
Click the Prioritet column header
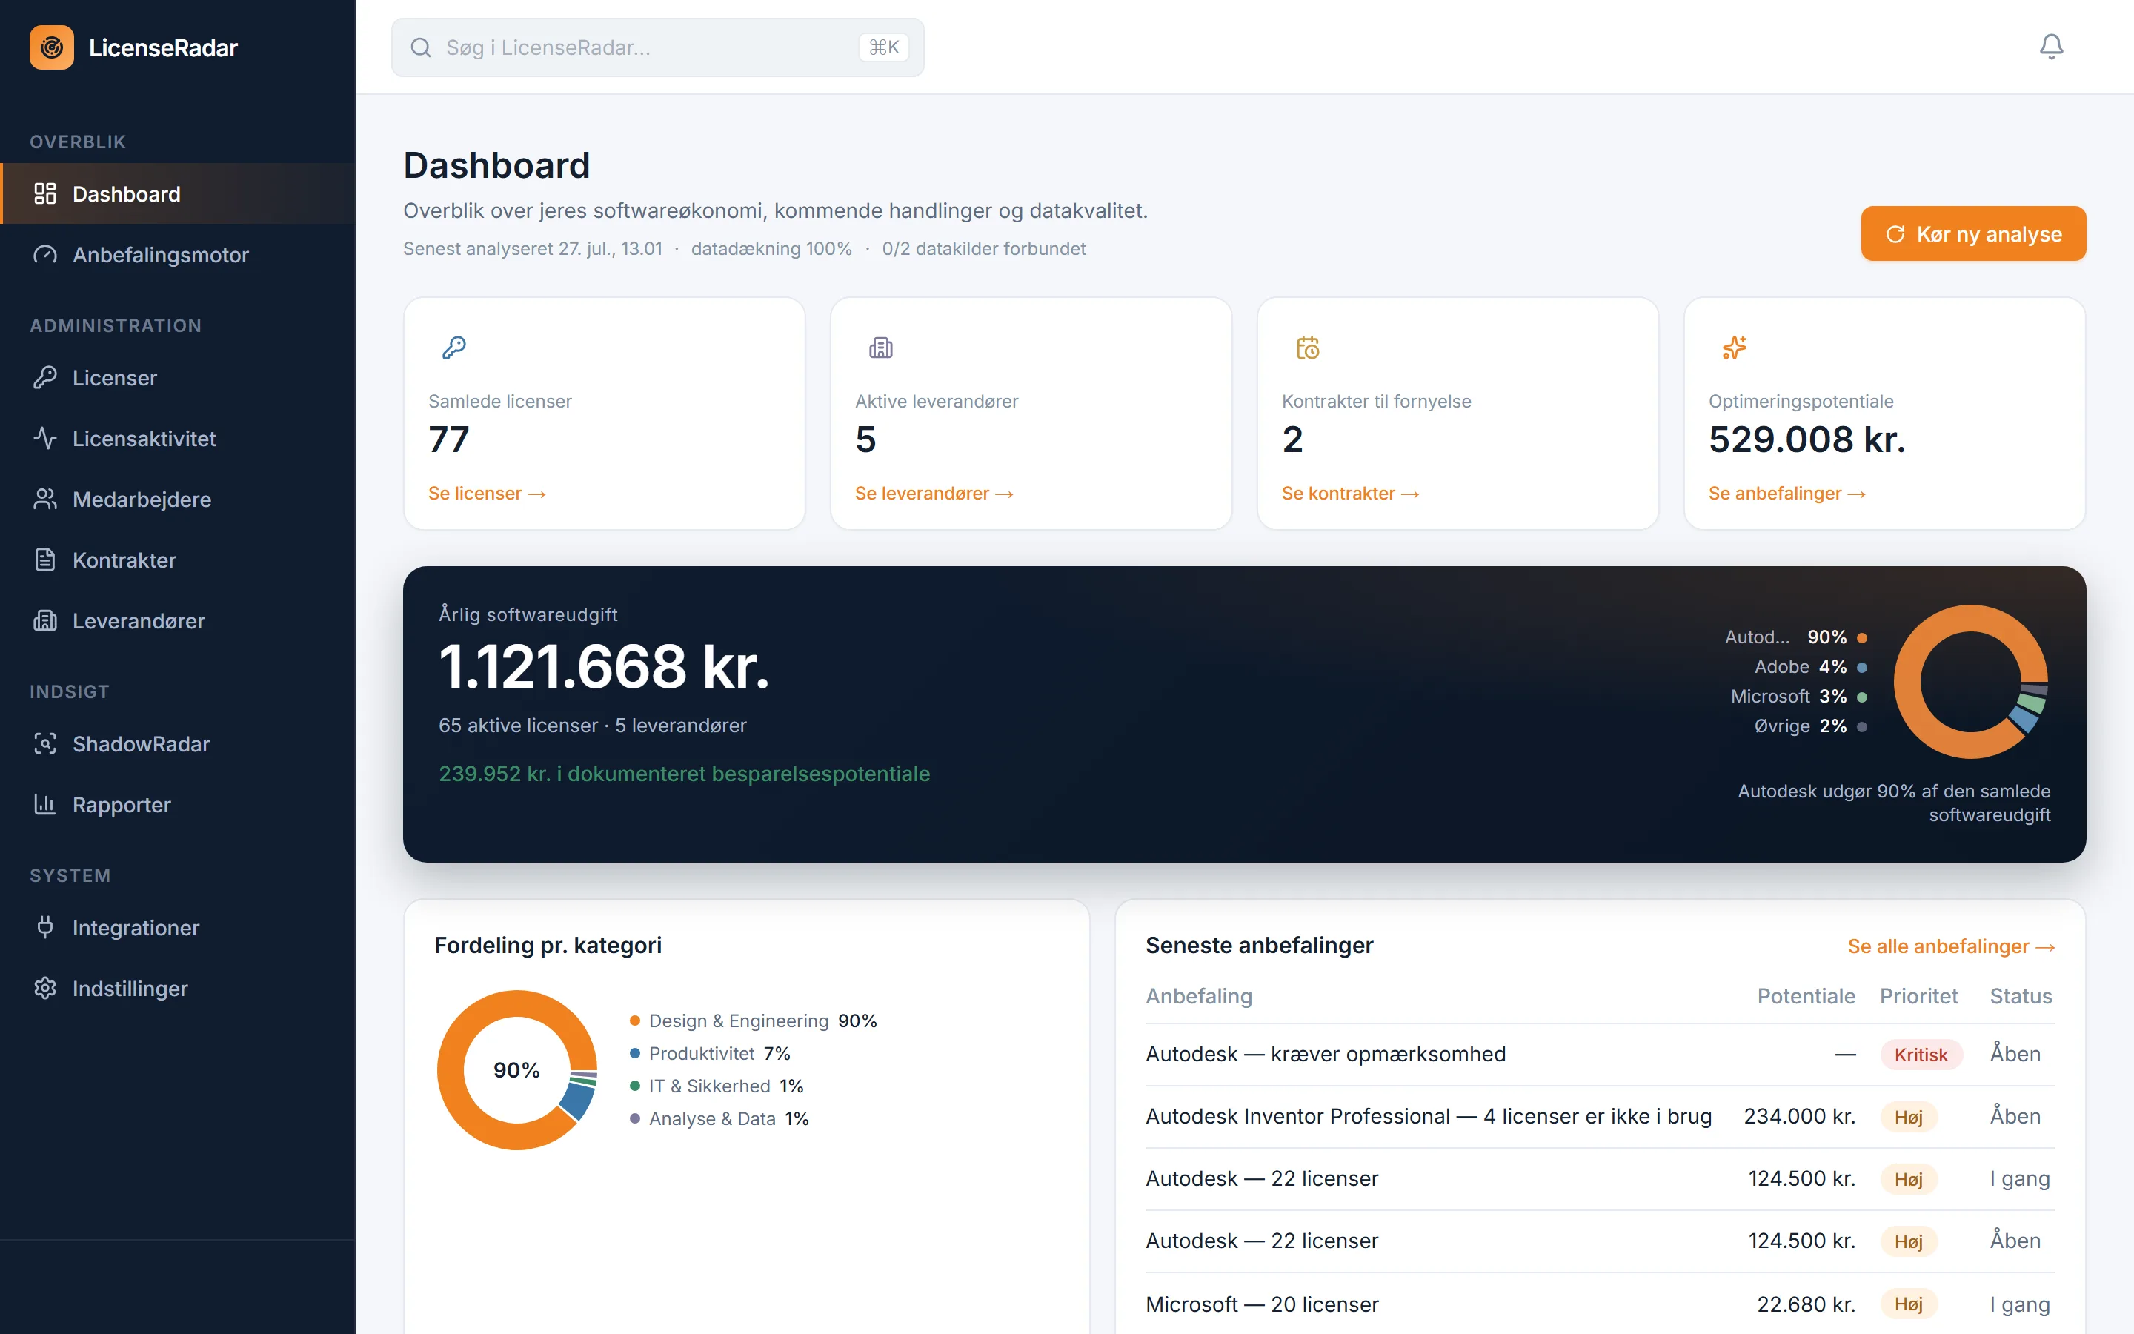point(1918,996)
